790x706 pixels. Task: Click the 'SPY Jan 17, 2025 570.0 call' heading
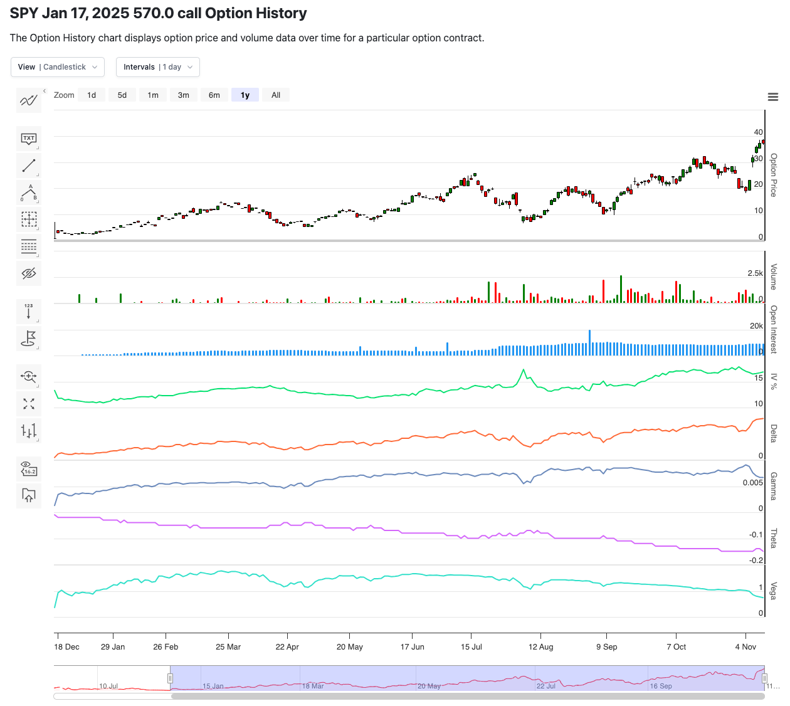[159, 13]
